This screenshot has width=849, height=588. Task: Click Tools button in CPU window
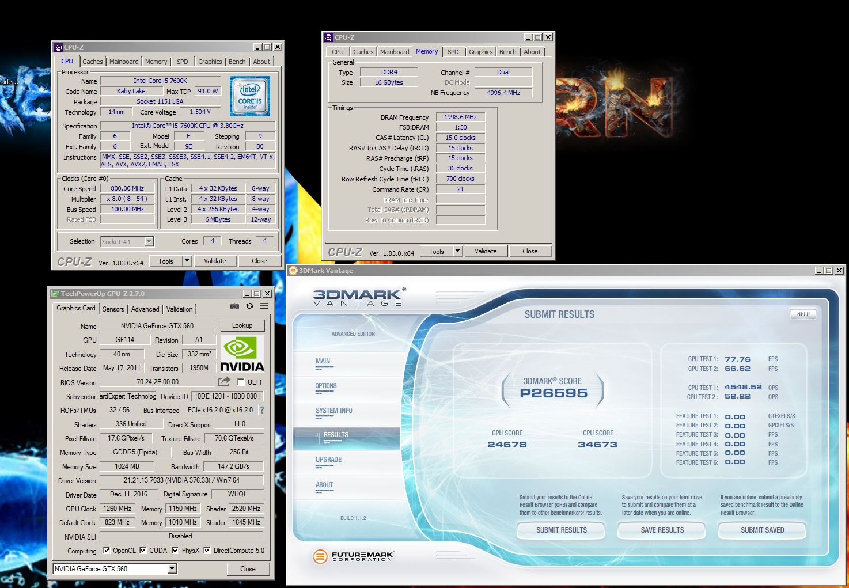(x=166, y=261)
